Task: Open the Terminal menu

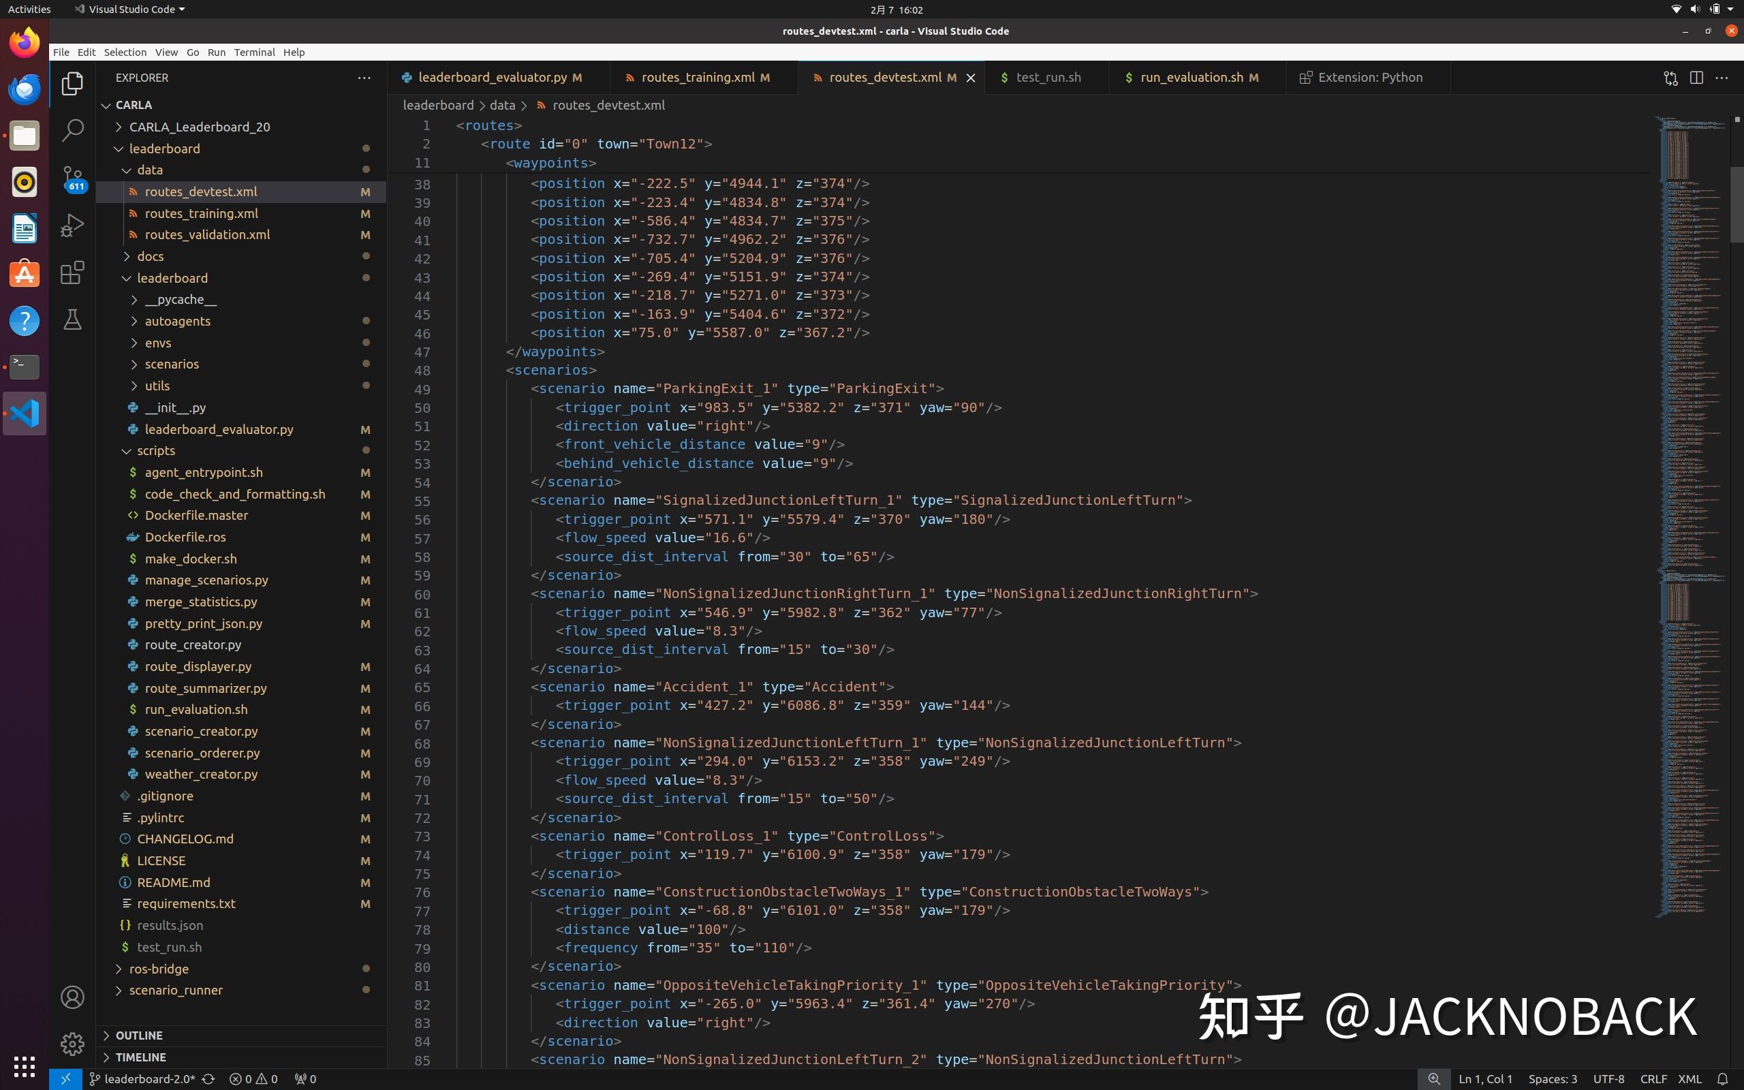Action: [x=254, y=52]
